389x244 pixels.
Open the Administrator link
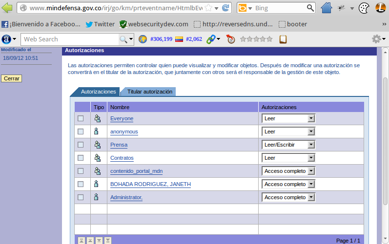coord(126,197)
